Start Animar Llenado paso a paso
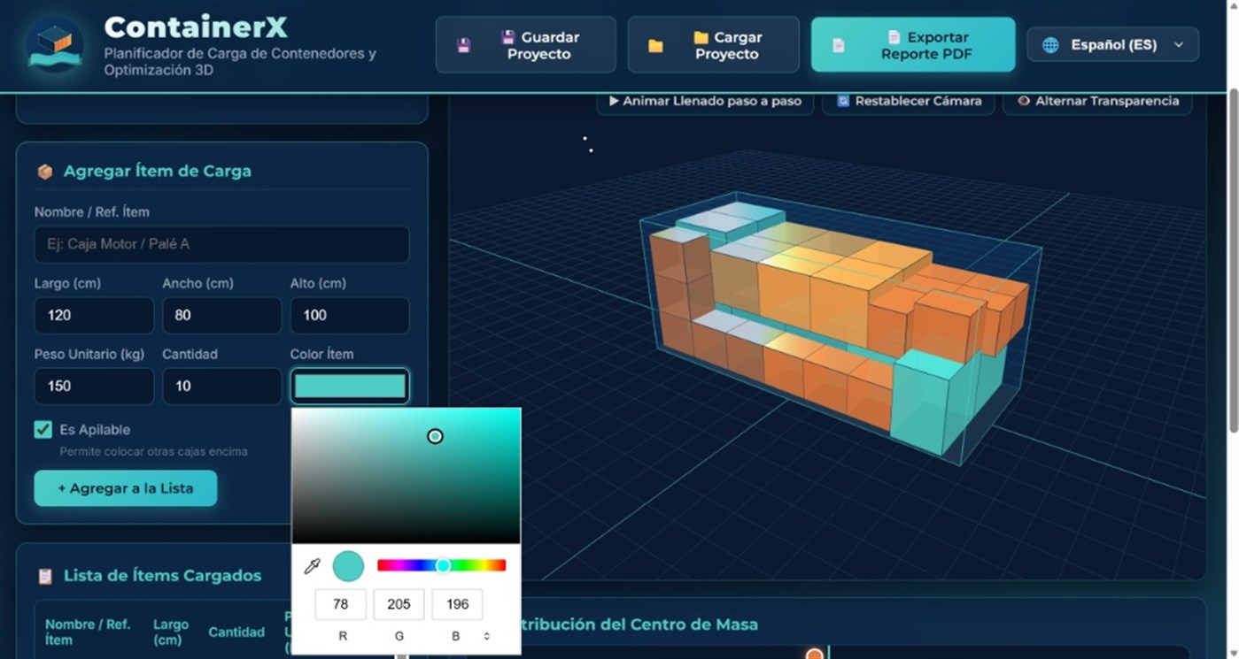Screen dimensions: 1239x659 point(704,101)
